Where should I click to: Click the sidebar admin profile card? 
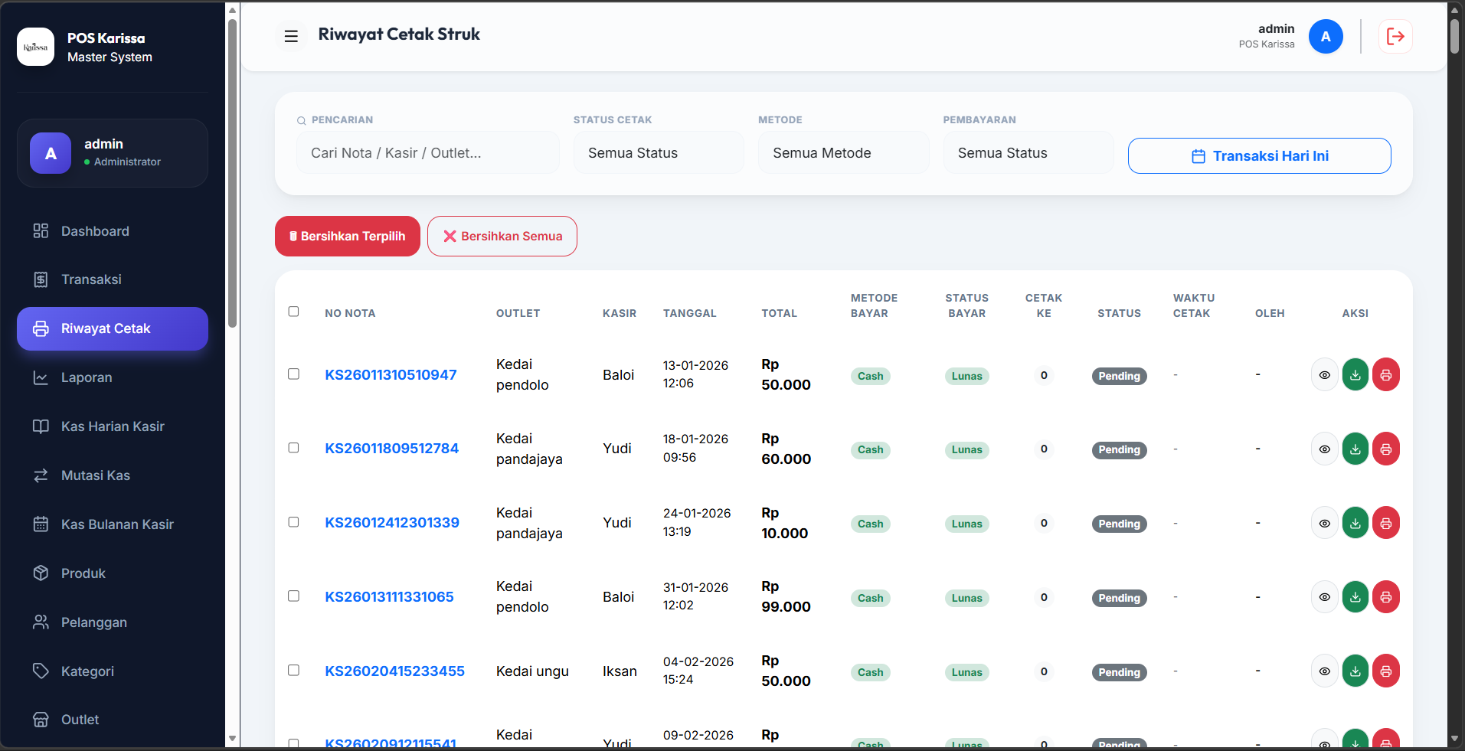click(x=113, y=153)
